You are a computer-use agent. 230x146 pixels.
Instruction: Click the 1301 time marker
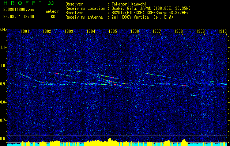coord(25,31)
